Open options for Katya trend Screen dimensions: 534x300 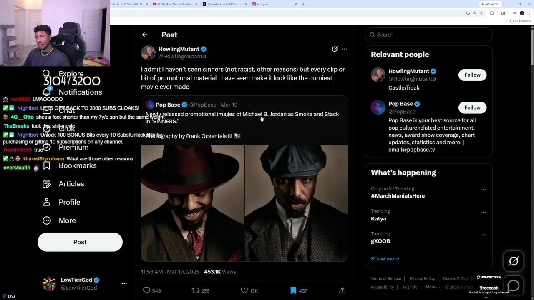(483, 212)
